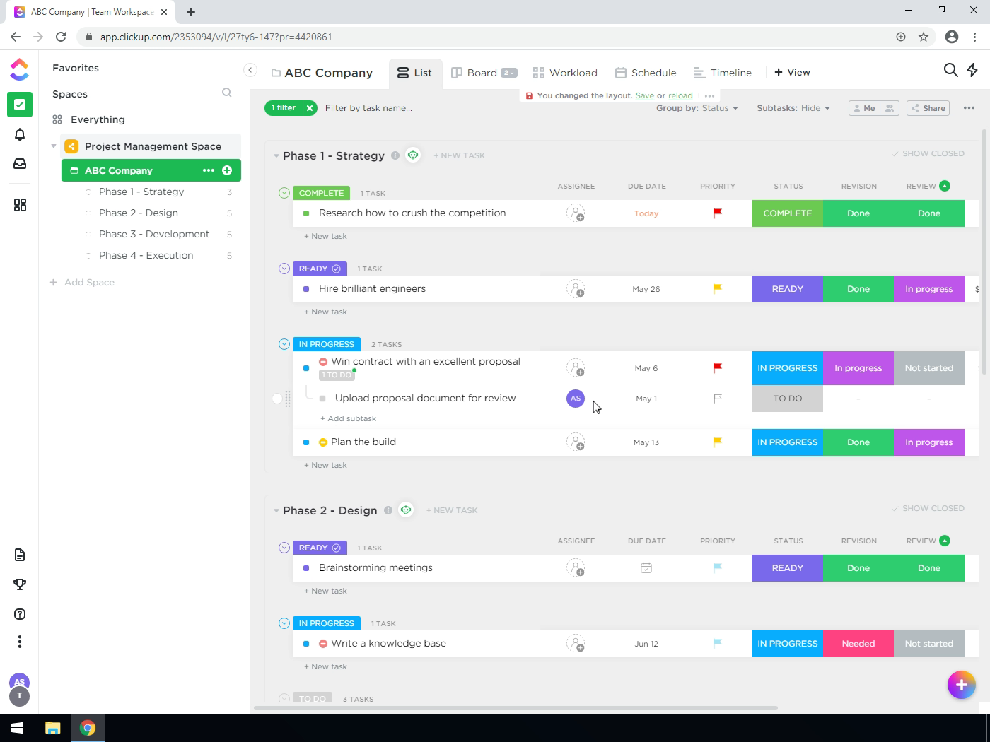990x742 pixels.
Task: Set due date for Brainstorming meetings
Action: pyautogui.click(x=646, y=568)
